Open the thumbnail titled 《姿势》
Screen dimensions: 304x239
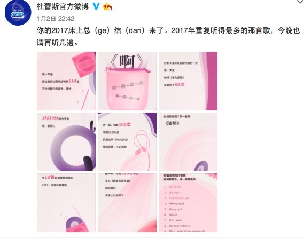pos(188,142)
